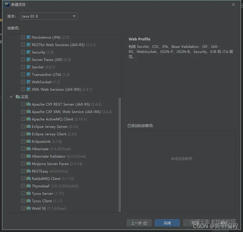This screenshot has width=243, height=232.
Task: Tick the Tyrus Client checkbox
Action: 23,201
